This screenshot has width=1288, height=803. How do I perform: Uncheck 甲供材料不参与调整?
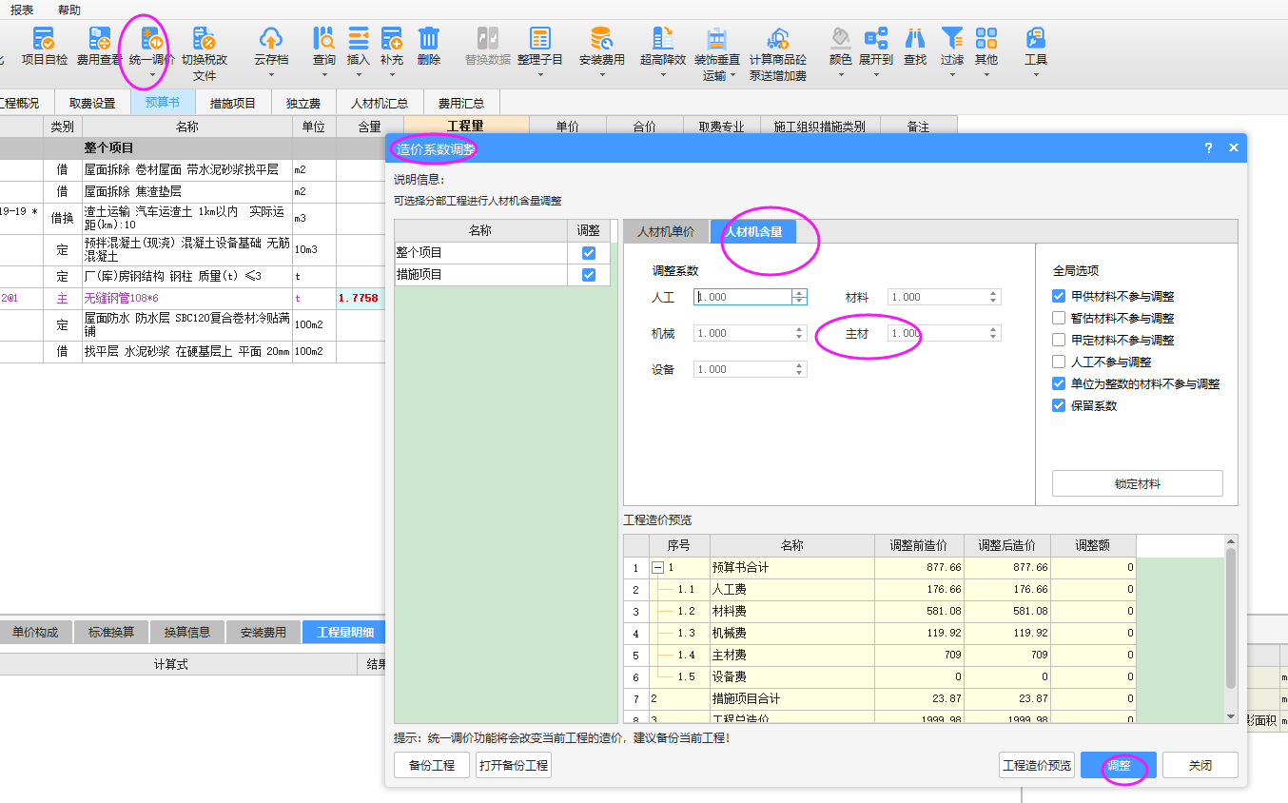[1059, 297]
